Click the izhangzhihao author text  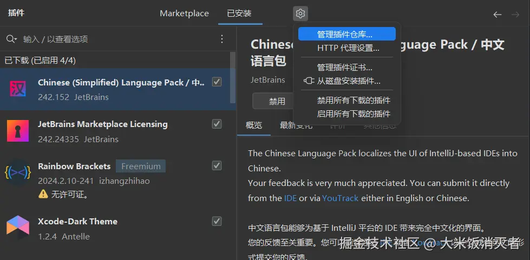pos(124,181)
